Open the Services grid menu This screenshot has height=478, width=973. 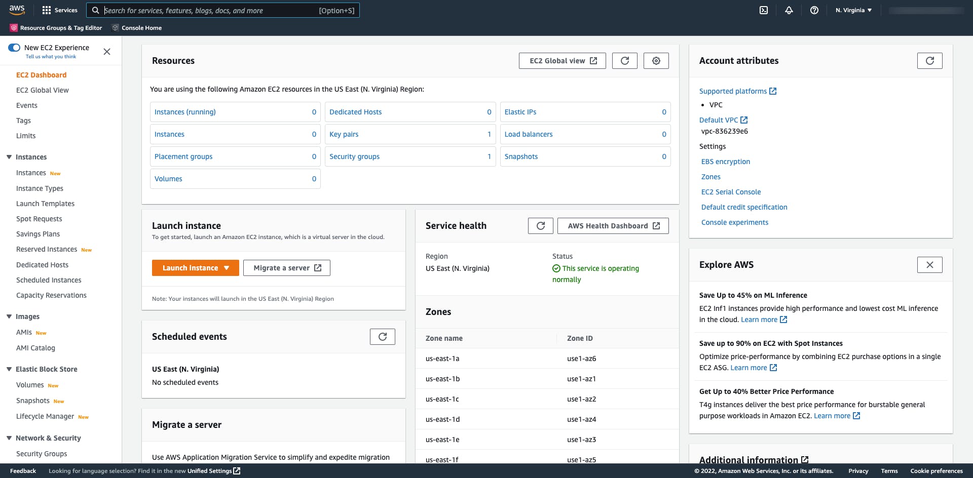pyautogui.click(x=60, y=10)
